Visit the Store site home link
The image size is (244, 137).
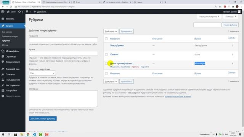tap(11, 12)
